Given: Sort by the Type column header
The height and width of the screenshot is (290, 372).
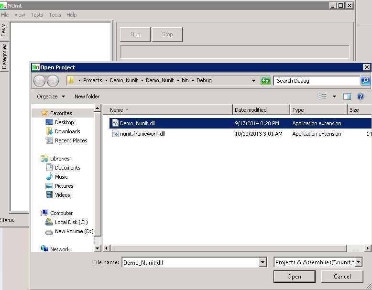Looking at the screenshot, I should point(318,110).
